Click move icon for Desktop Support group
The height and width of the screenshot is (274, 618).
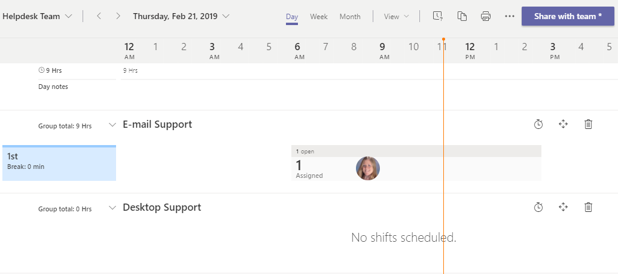pos(563,207)
